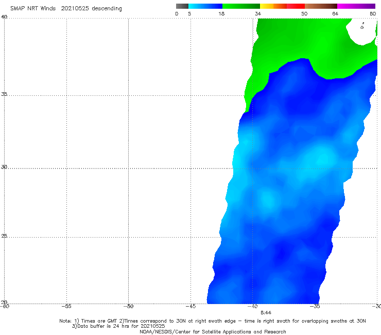Click the color scale label '50'
The width and height of the screenshot is (381, 335).
point(304,14)
